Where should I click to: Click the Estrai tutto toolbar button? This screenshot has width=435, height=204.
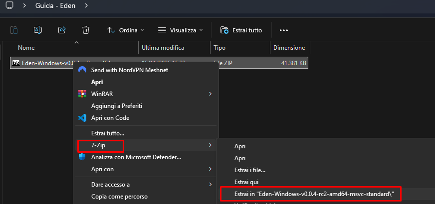point(241,30)
